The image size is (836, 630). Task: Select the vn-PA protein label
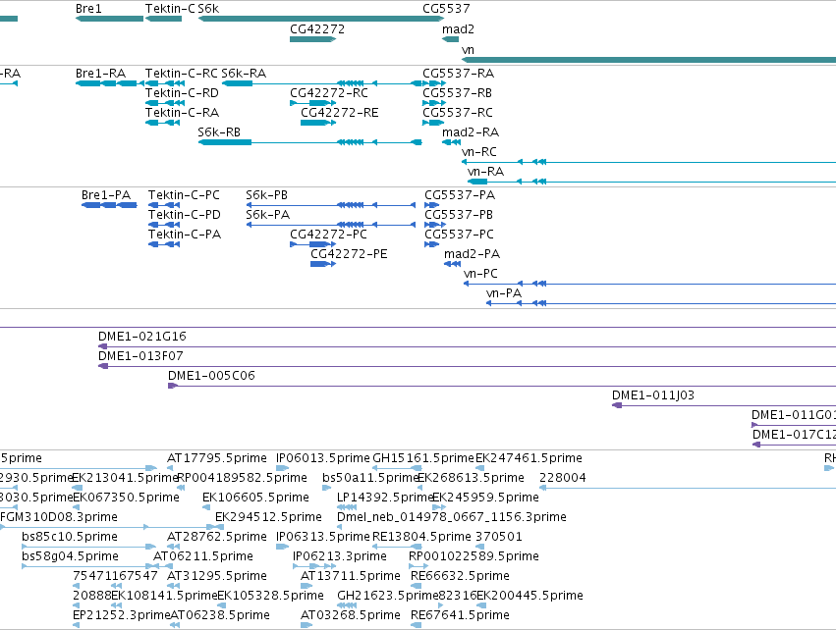click(504, 294)
